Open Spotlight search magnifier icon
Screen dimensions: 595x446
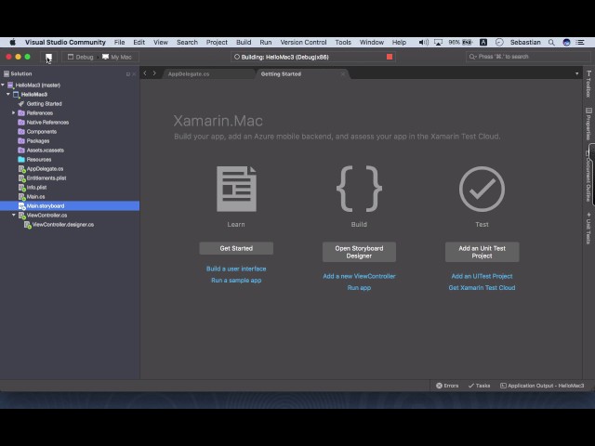tap(551, 43)
